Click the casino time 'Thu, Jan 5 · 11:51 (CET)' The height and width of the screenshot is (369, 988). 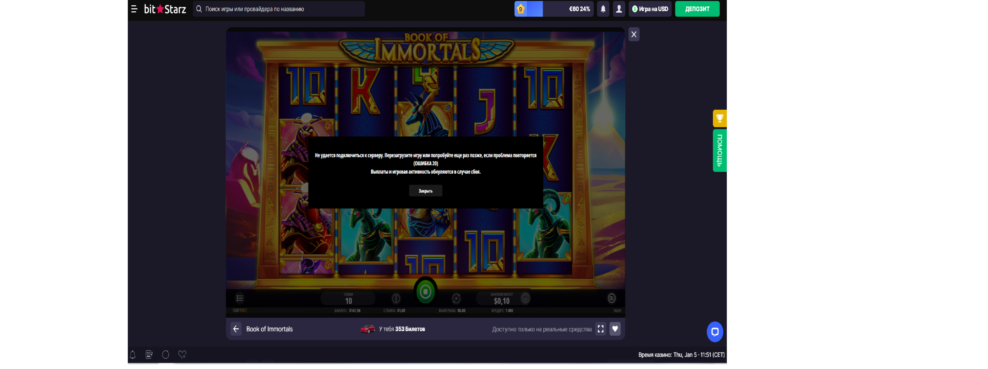click(x=699, y=355)
